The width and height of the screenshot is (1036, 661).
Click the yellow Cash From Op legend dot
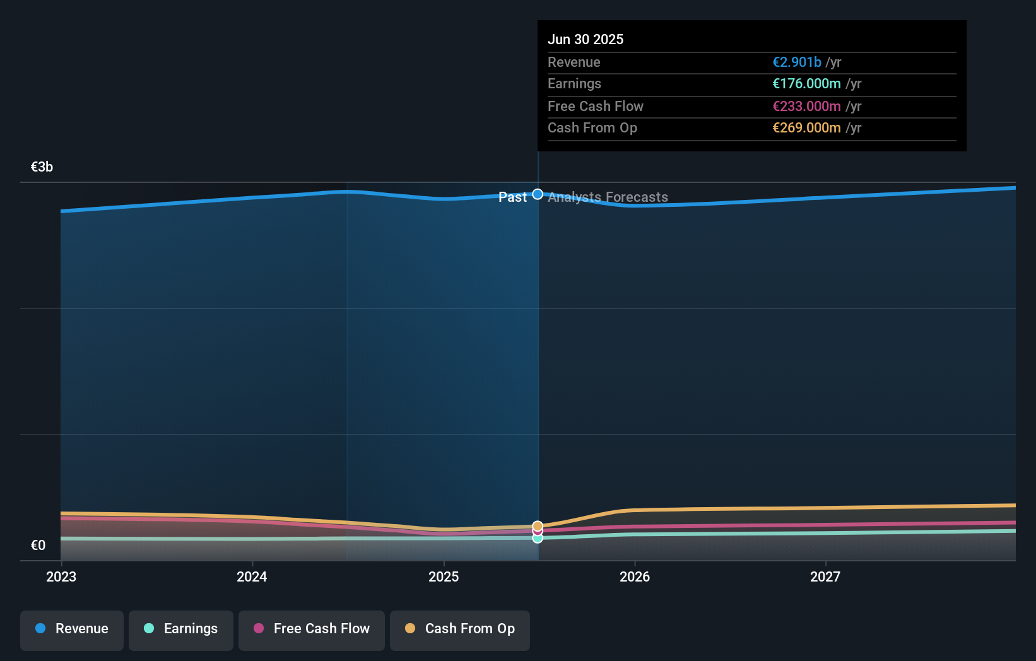[410, 629]
